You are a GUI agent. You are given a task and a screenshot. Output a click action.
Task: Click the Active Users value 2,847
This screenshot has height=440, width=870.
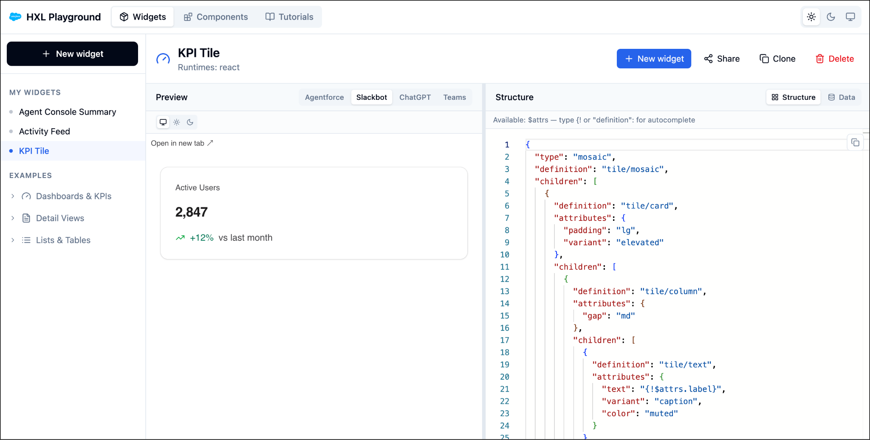192,212
